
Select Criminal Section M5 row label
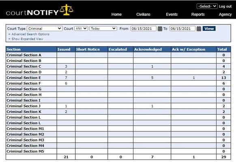click(25, 151)
